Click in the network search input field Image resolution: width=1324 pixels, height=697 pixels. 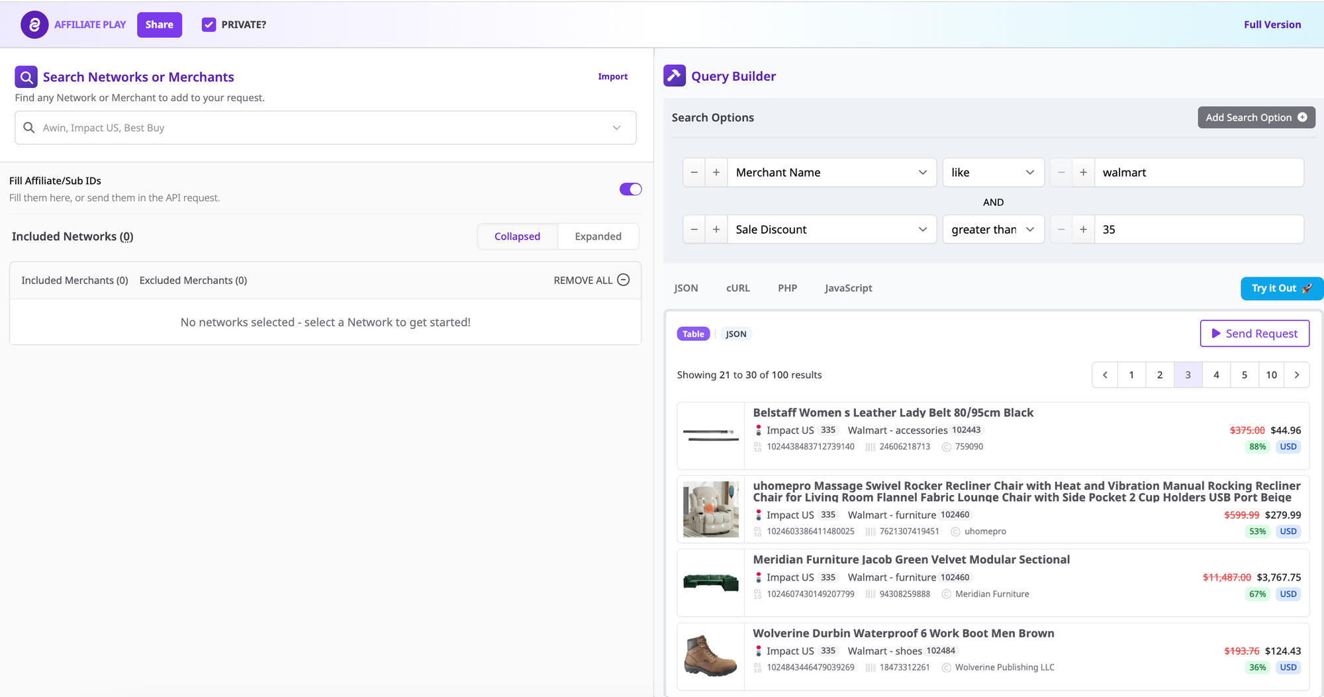pos(326,128)
